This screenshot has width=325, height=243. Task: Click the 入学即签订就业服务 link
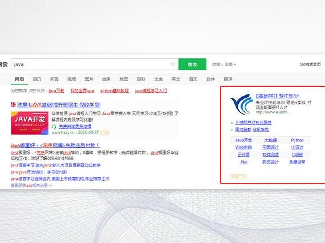253,123
